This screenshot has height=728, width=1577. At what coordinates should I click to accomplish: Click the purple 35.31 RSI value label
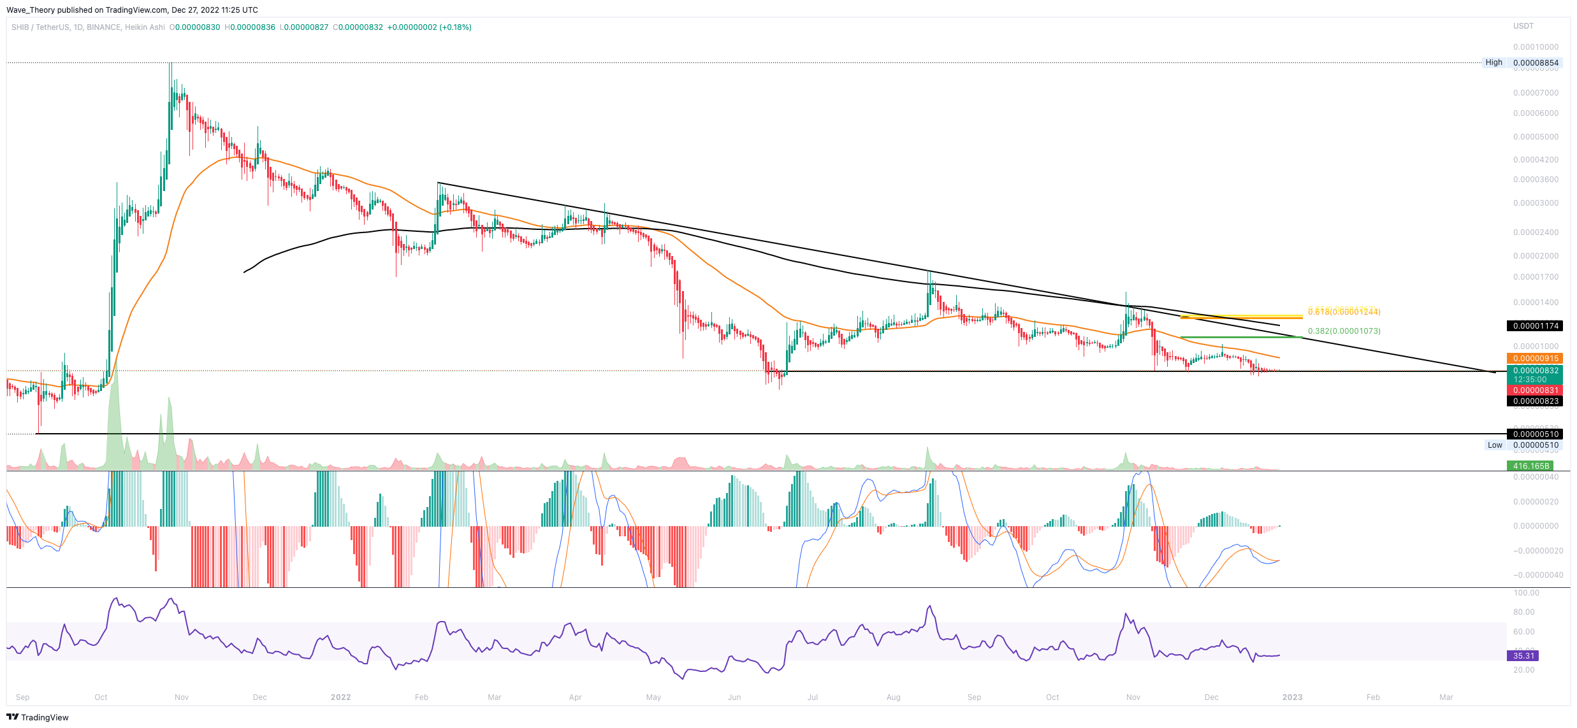tap(1522, 655)
